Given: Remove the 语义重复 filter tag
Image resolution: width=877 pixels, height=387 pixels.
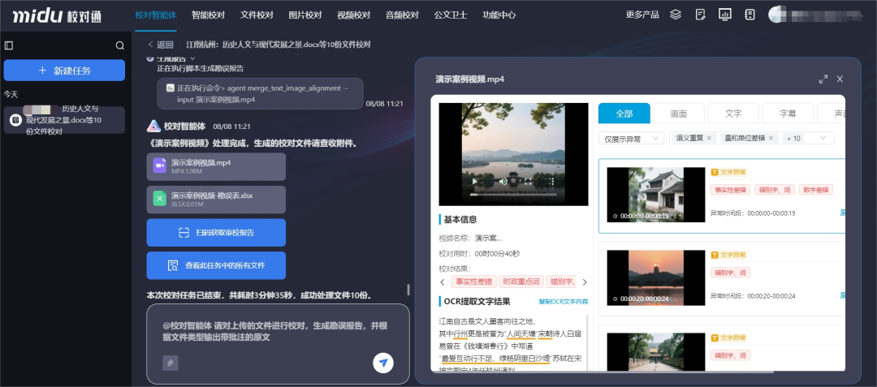Looking at the screenshot, I should click(x=709, y=138).
